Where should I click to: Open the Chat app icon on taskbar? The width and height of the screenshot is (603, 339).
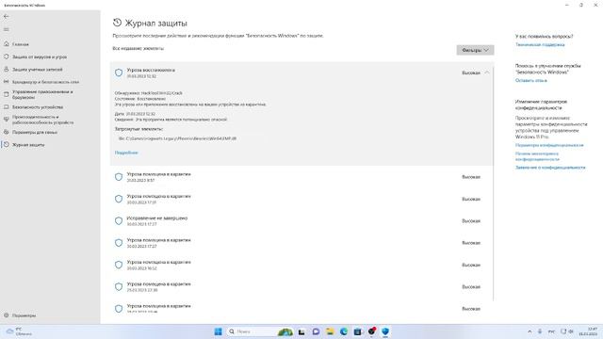coord(316,331)
